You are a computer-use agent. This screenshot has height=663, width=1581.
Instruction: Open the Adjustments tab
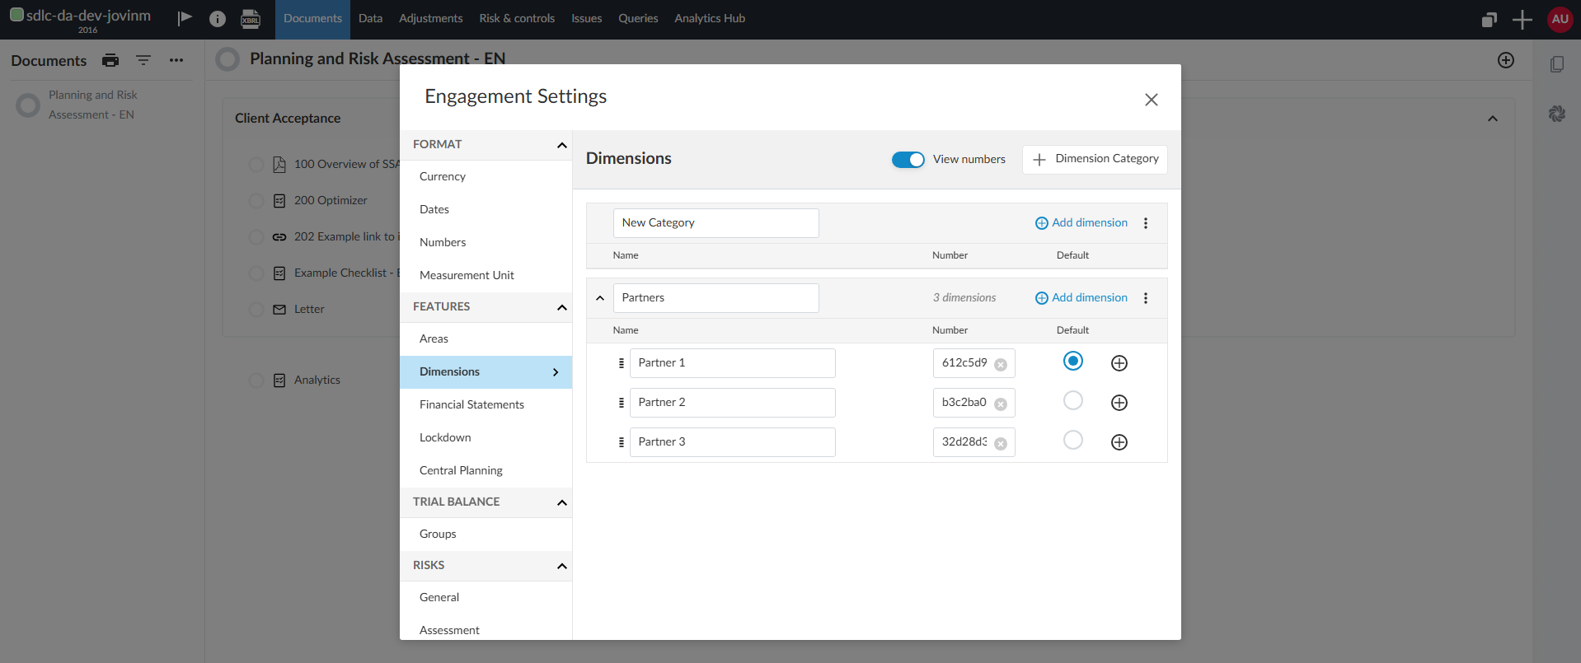click(x=431, y=19)
